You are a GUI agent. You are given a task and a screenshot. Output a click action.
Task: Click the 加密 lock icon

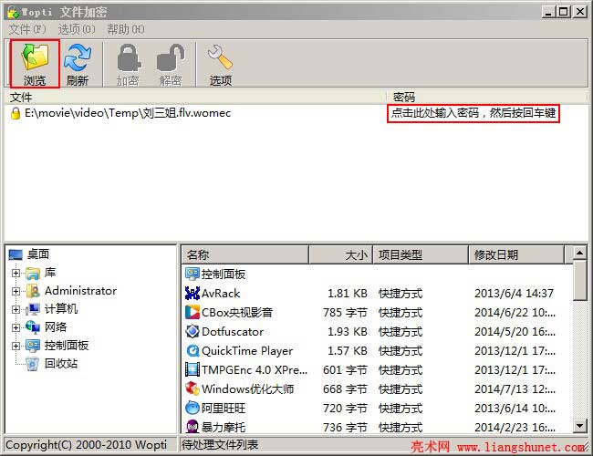tap(129, 57)
